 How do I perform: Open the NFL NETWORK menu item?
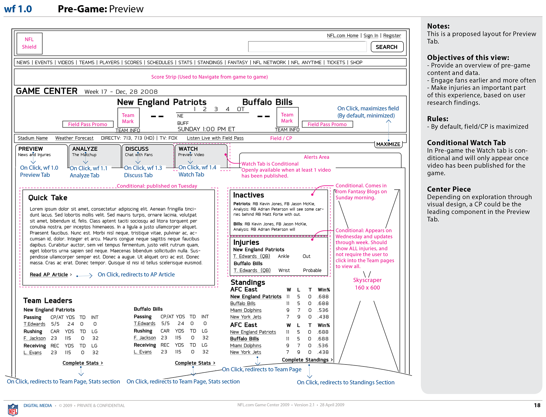point(269,62)
